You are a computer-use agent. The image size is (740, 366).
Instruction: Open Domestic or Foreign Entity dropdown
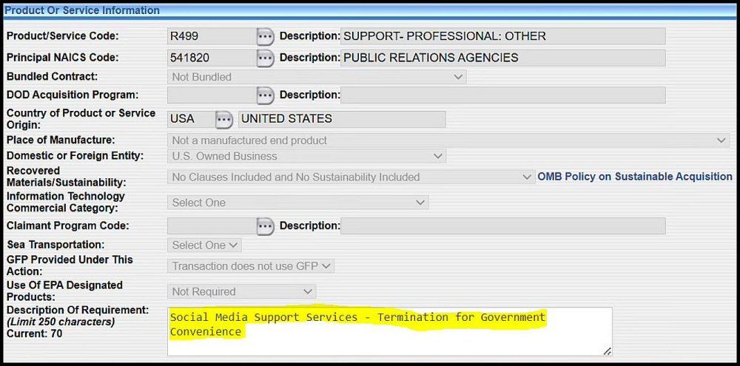[x=306, y=157]
